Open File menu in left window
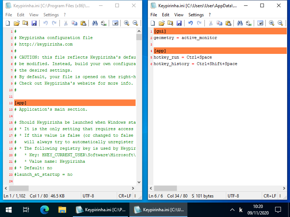290x217 pixels. pos(9,15)
